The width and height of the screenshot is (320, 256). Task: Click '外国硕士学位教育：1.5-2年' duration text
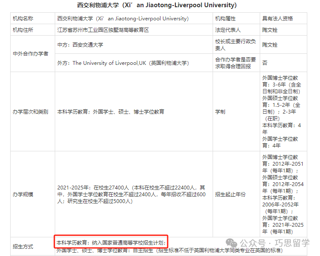click(282, 108)
